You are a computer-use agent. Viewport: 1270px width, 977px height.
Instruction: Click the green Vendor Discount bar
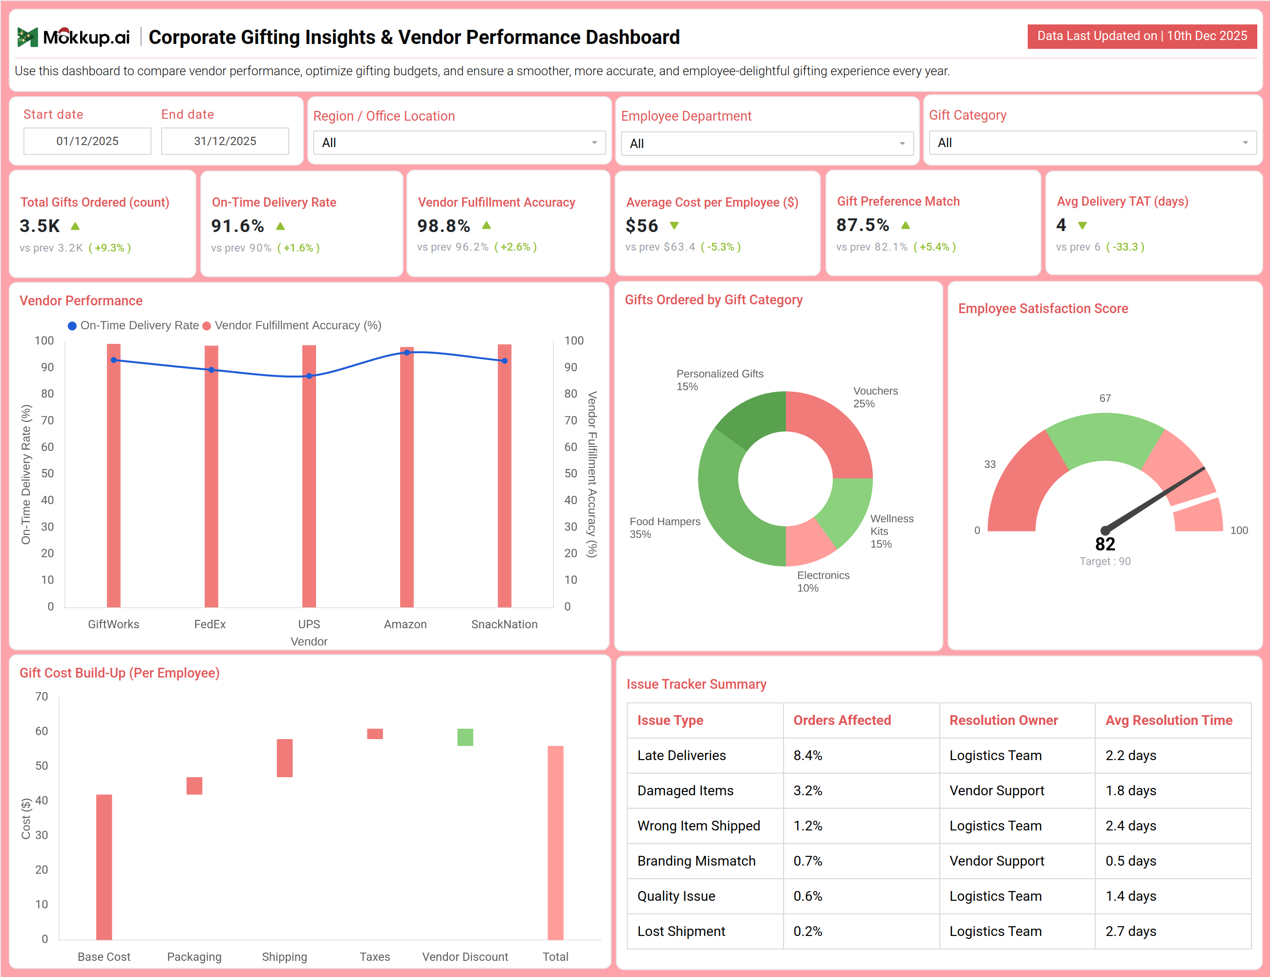point(465,738)
